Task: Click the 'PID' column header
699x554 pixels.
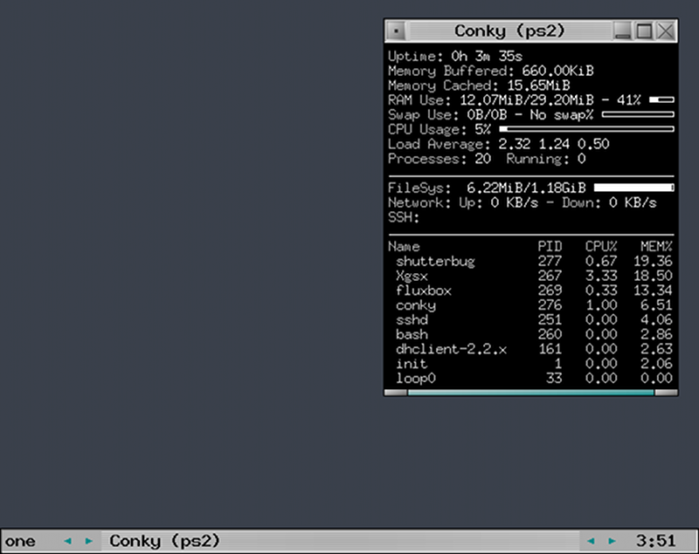Action: click(550, 247)
